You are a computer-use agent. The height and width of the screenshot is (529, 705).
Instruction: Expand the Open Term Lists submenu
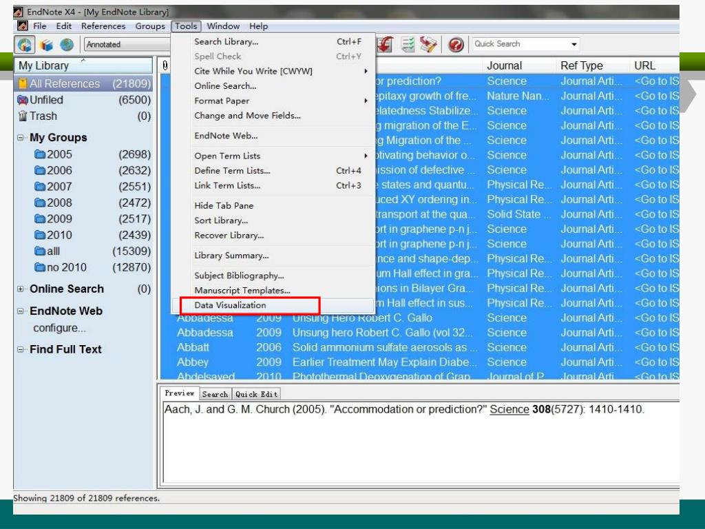pyautogui.click(x=366, y=156)
